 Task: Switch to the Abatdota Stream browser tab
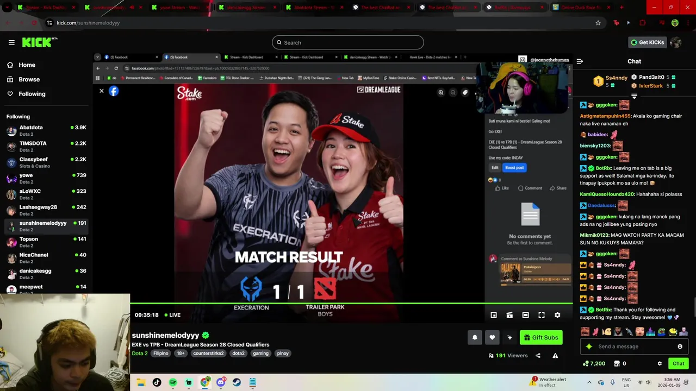coord(314,8)
